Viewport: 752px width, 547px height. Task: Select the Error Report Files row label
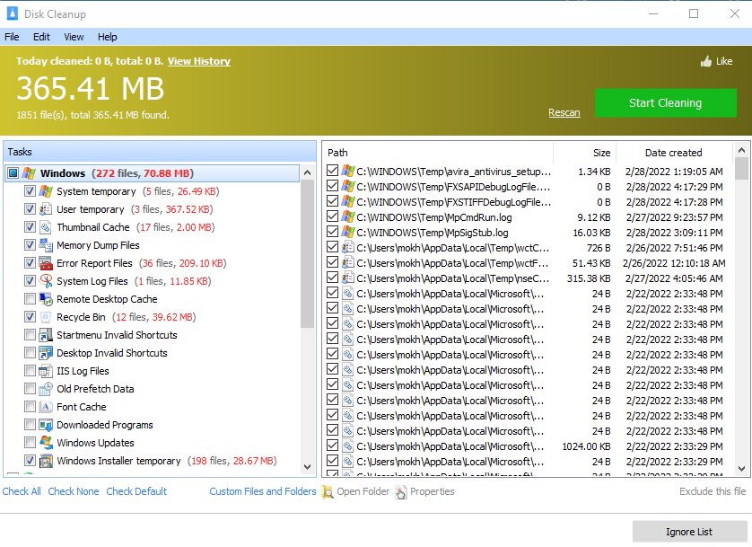click(x=94, y=263)
